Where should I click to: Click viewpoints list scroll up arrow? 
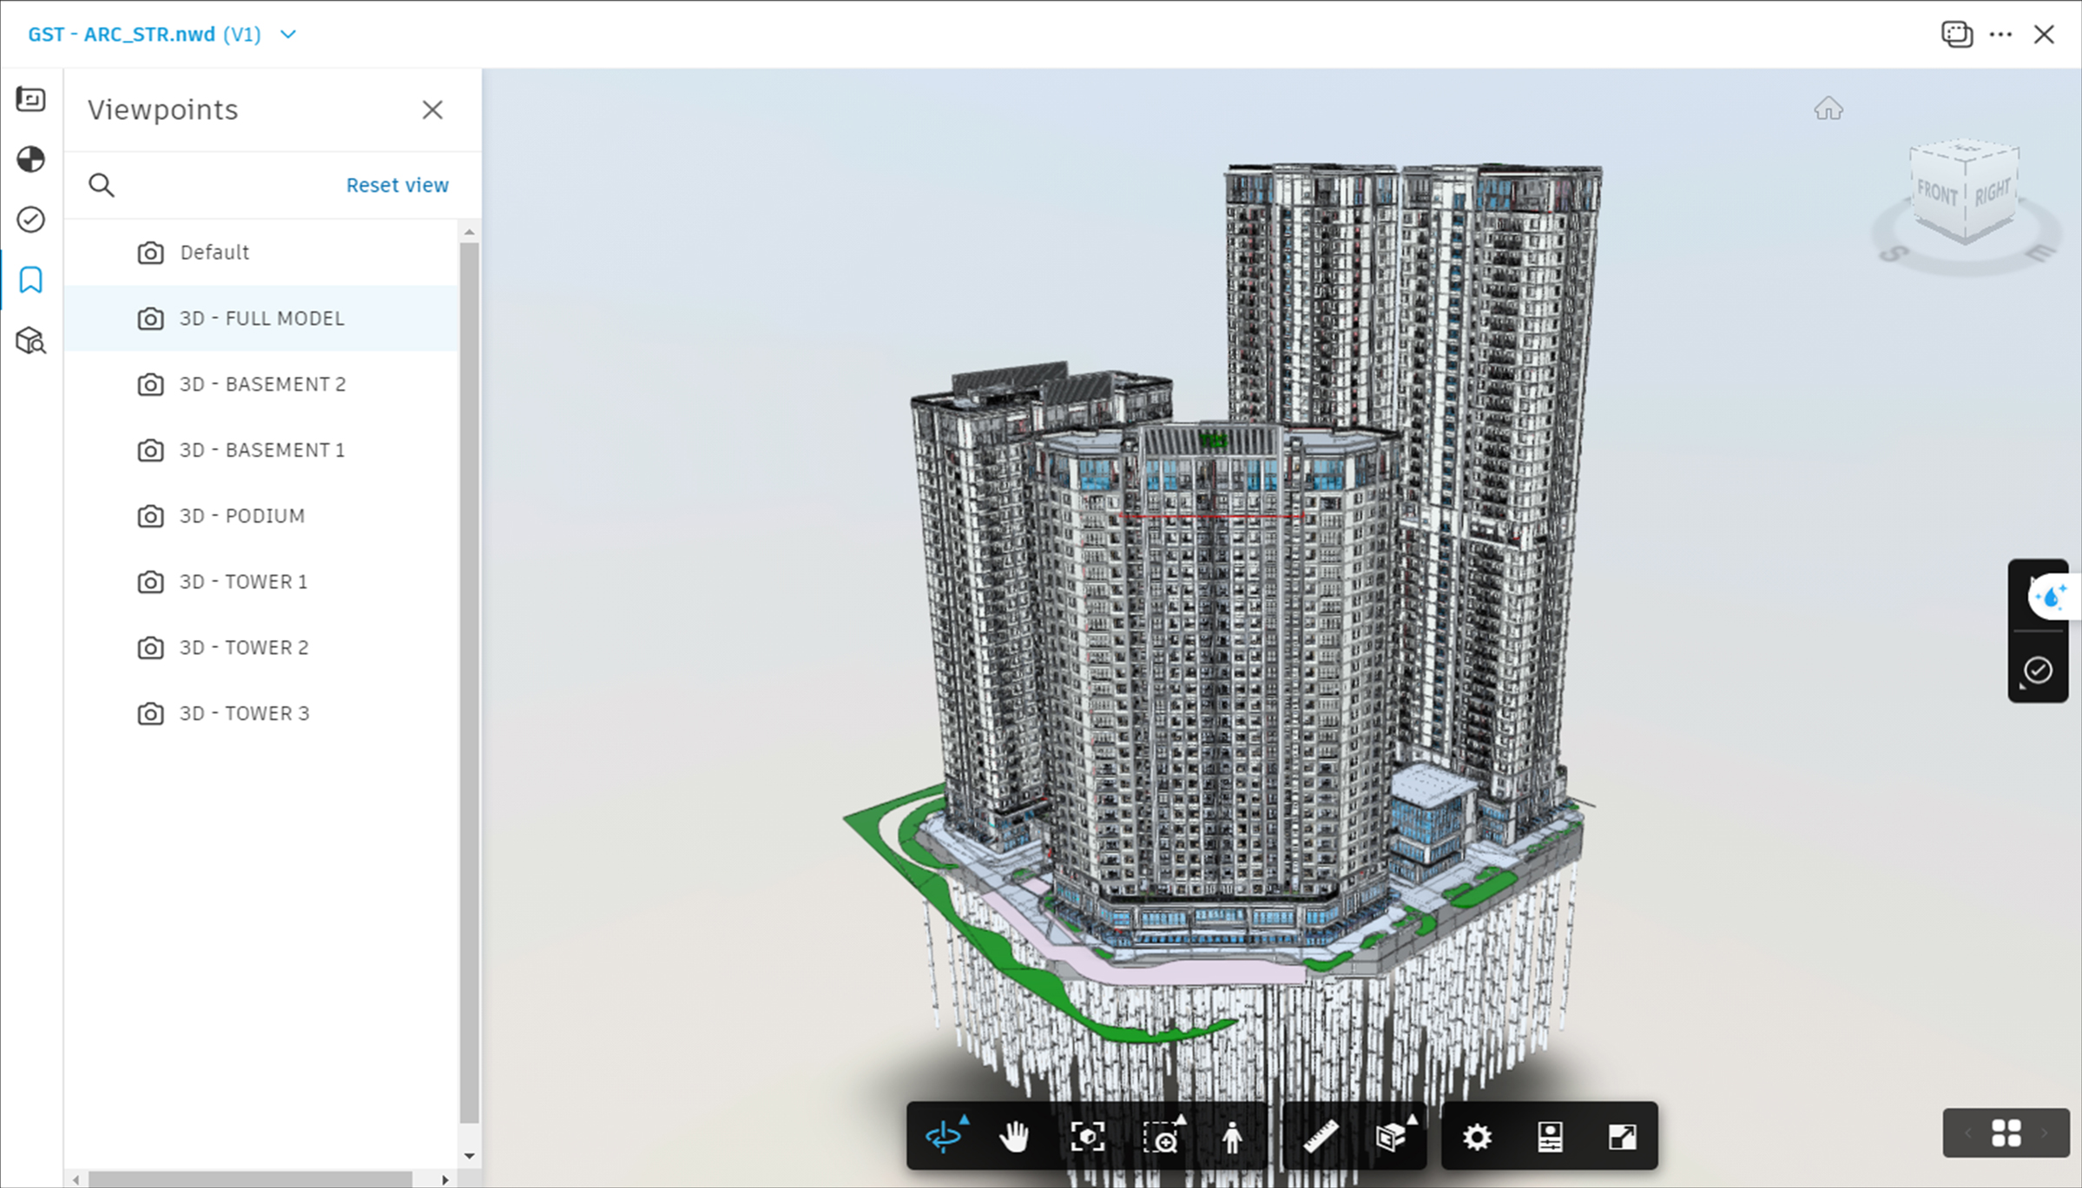[470, 232]
